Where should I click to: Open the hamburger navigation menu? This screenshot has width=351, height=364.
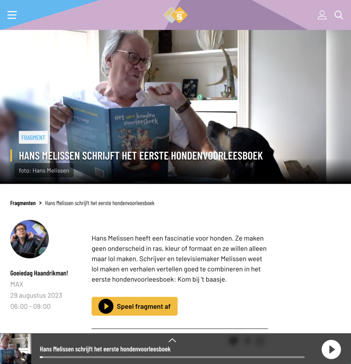coord(12,15)
